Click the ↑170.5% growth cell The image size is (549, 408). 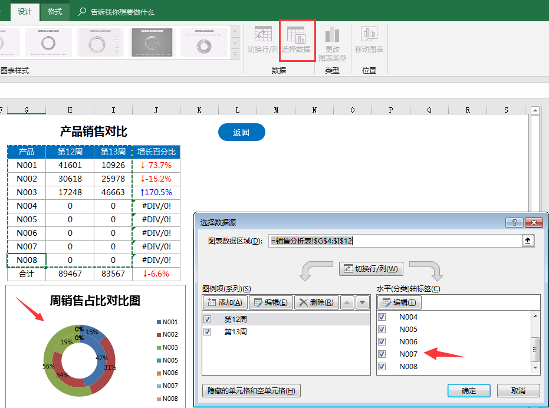click(x=156, y=192)
